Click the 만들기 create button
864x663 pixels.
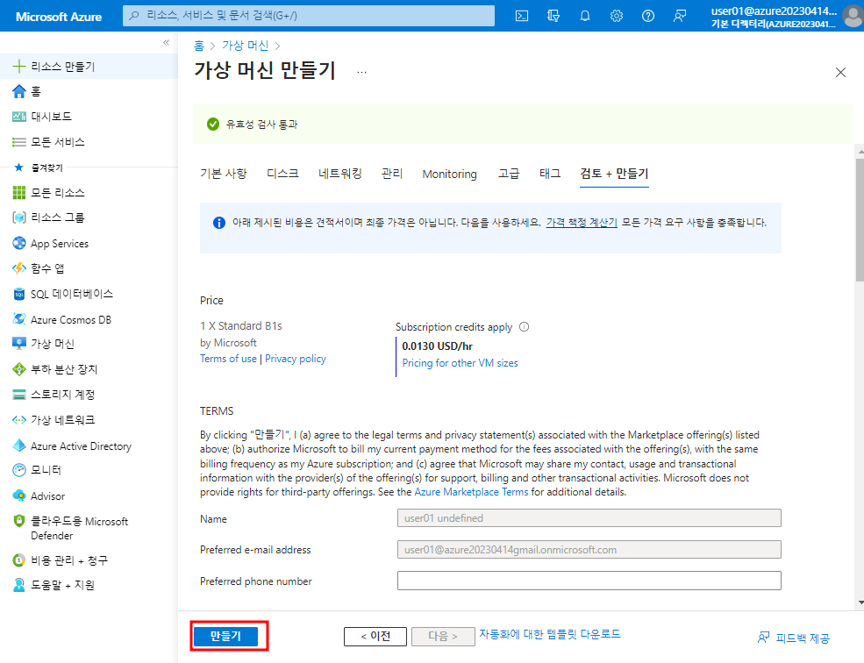coord(225,636)
